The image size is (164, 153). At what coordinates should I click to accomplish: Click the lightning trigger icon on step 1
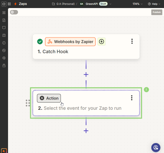102,42
